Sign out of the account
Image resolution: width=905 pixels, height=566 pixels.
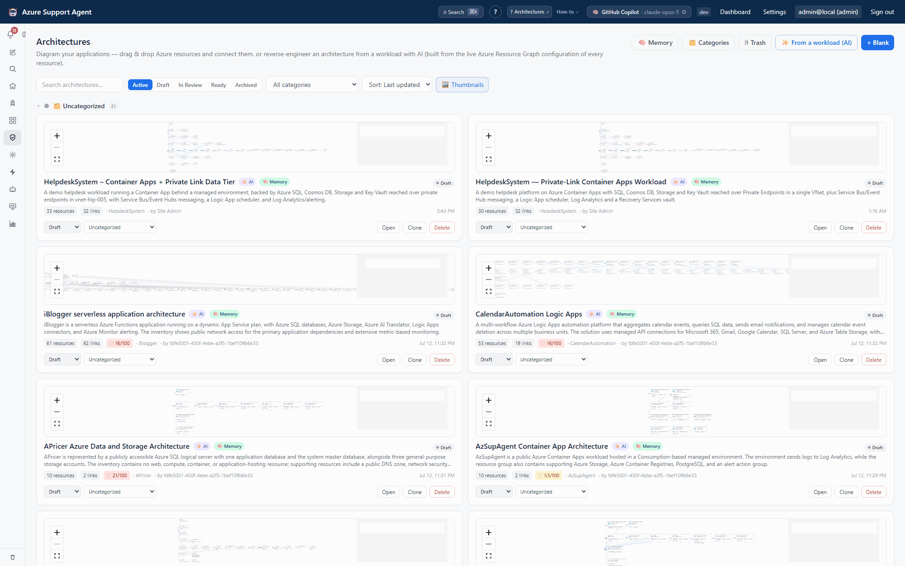[x=882, y=12]
